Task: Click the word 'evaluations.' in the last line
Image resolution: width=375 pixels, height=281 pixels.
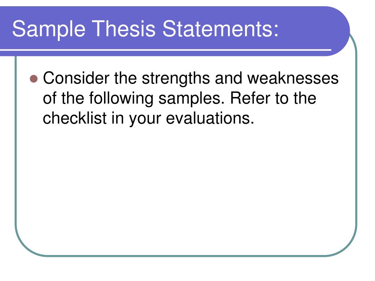Action: 210,118
